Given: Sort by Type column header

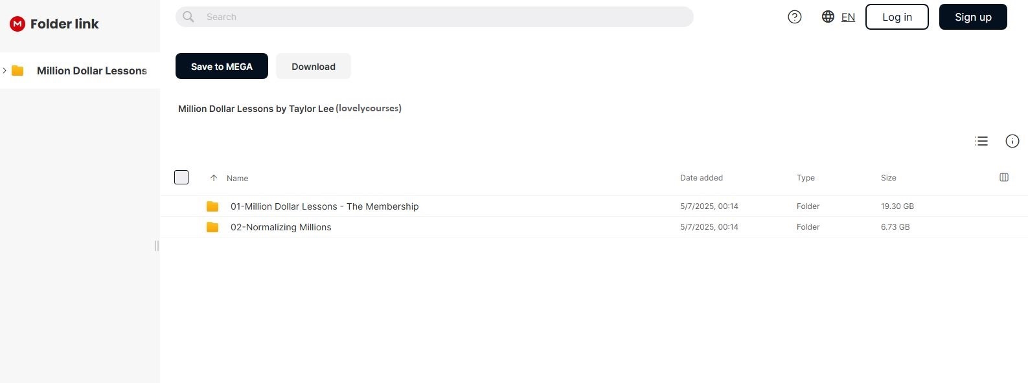Looking at the screenshot, I should pyautogui.click(x=805, y=178).
